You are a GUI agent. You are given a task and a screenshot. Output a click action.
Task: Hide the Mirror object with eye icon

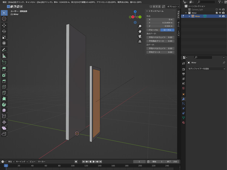click(220, 16)
